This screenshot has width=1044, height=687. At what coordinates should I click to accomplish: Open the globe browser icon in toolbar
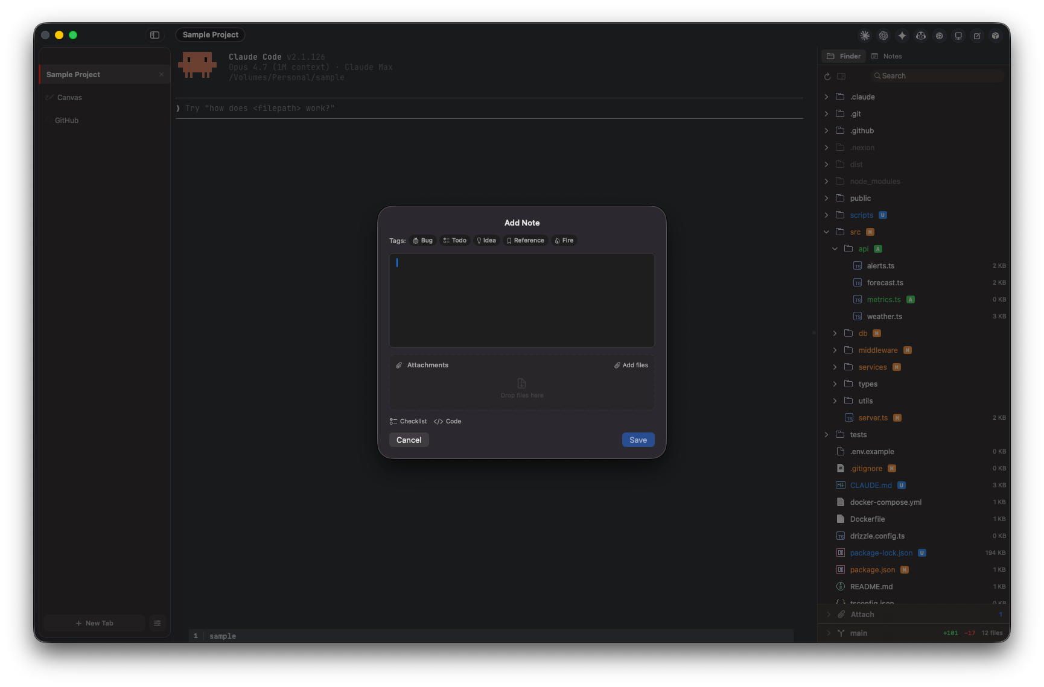(x=940, y=36)
